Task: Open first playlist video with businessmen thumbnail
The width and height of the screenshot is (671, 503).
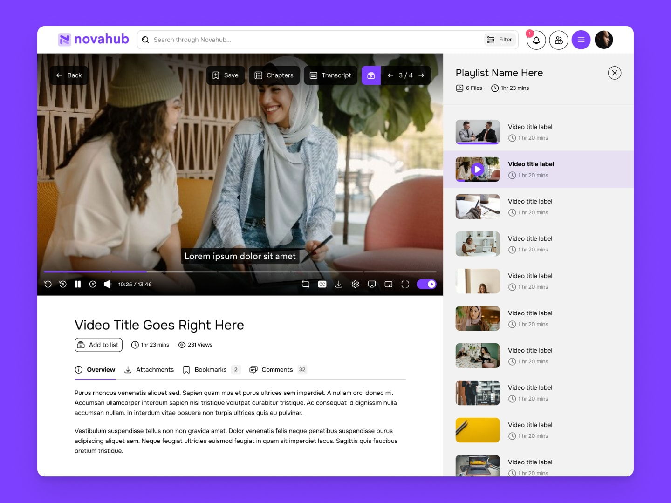Action: pyautogui.click(x=478, y=132)
